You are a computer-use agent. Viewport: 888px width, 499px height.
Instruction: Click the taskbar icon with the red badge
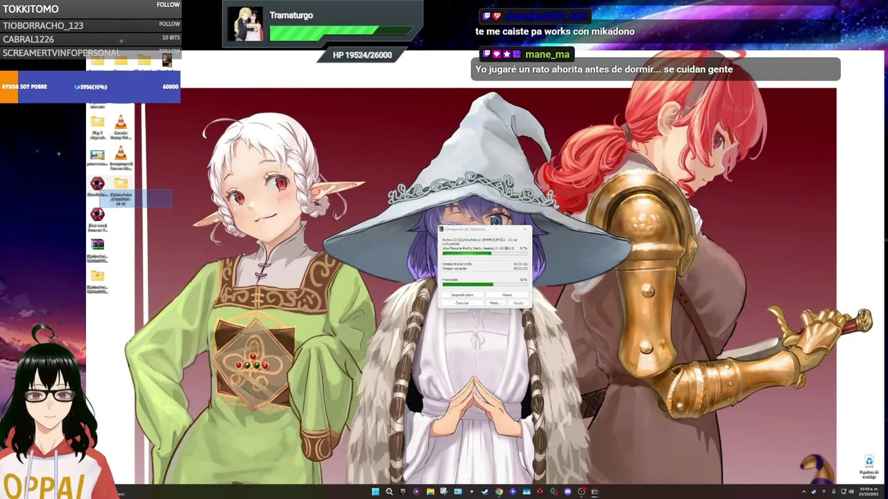(x=582, y=491)
